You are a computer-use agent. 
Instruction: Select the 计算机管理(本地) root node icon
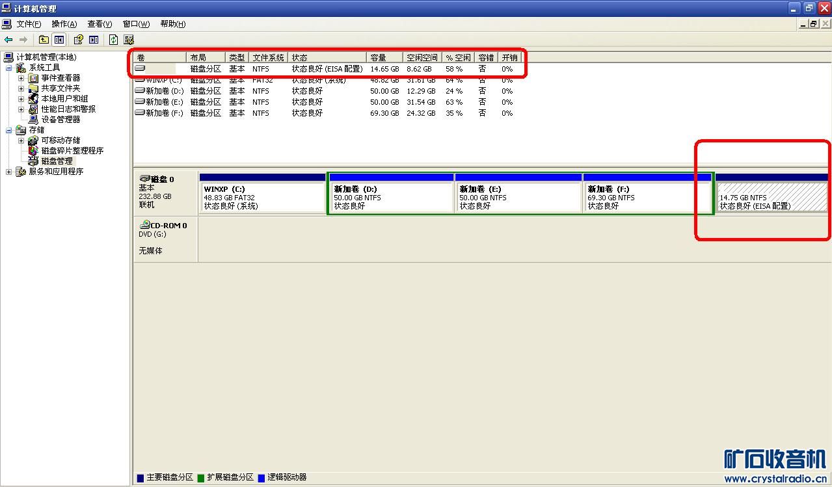(x=8, y=57)
